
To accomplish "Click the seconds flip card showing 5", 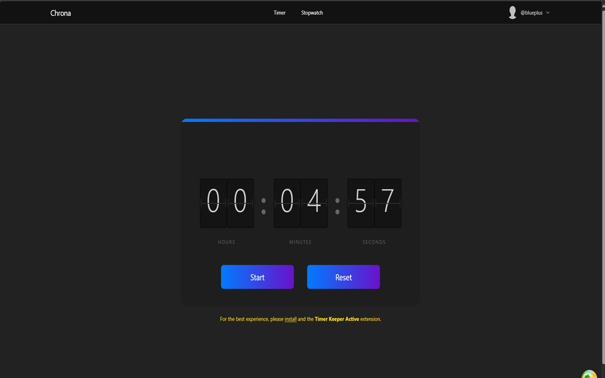I will click(x=361, y=203).
